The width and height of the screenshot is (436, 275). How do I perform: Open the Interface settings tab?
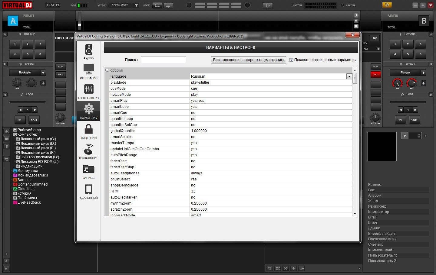pos(88,72)
